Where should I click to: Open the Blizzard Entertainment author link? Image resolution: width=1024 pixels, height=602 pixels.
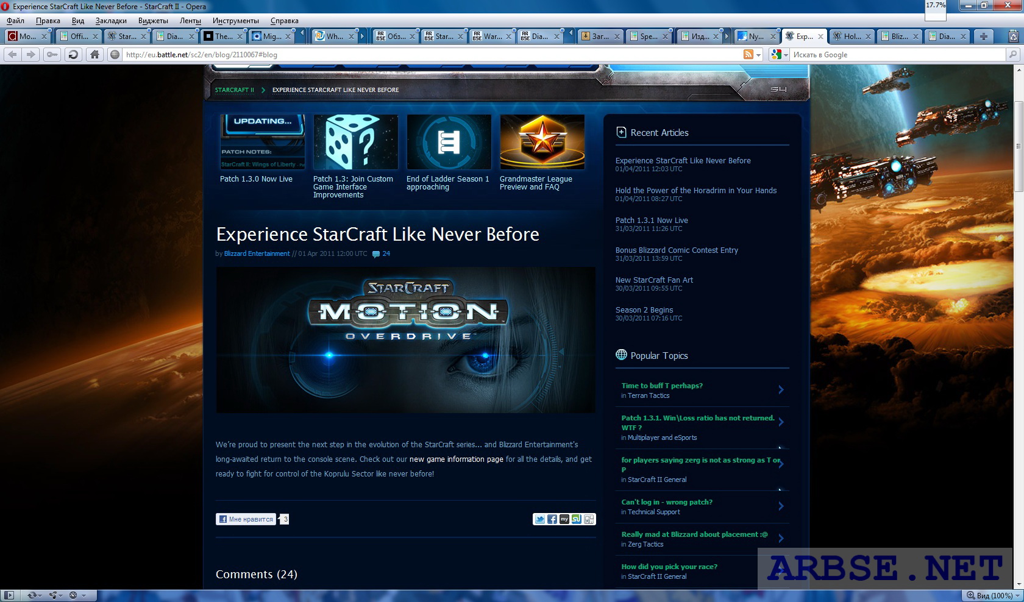257,254
